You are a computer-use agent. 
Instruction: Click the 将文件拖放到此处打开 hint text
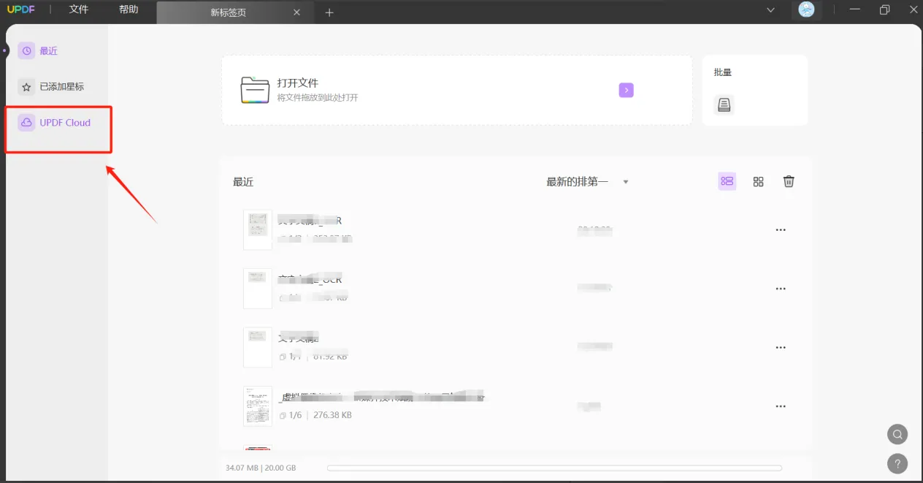tap(318, 97)
